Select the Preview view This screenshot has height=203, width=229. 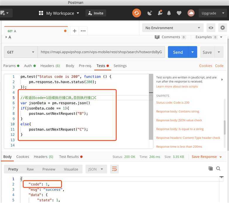click(x=49, y=169)
